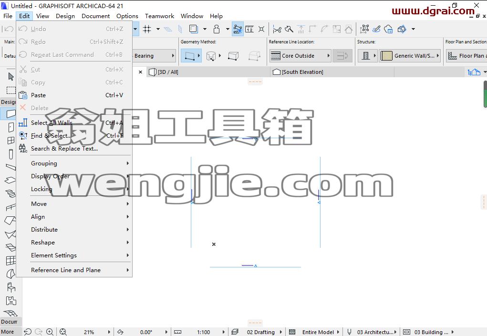The width and height of the screenshot is (487, 336).
Task: Activate the Wall tool in toolbox
Action: pyautogui.click(x=10, y=114)
